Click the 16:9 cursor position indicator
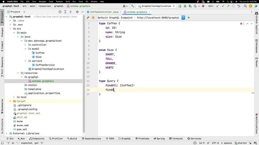This screenshot has width=259, height=145. (x=202, y=143)
